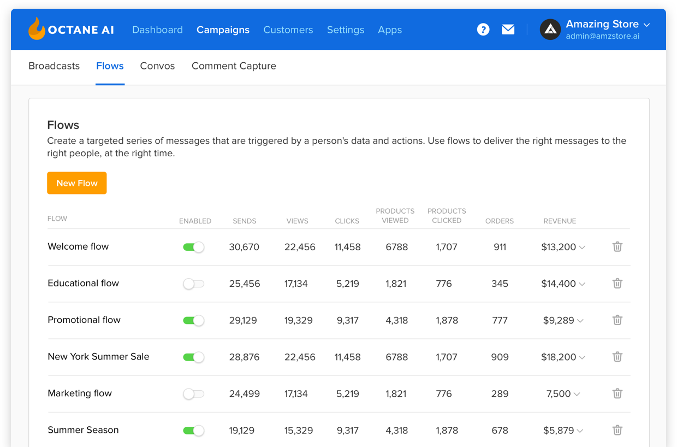Click the ENABLED column header
This screenshot has width=677, height=447.
click(x=195, y=221)
